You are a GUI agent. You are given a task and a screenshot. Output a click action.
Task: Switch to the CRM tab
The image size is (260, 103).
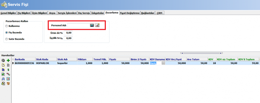[x=160, y=13]
